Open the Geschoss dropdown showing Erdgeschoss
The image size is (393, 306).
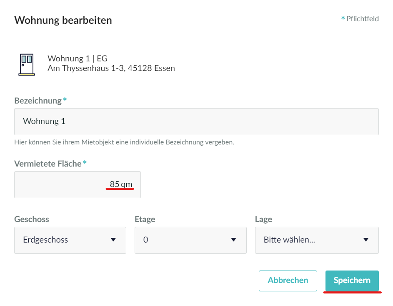pos(70,240)
